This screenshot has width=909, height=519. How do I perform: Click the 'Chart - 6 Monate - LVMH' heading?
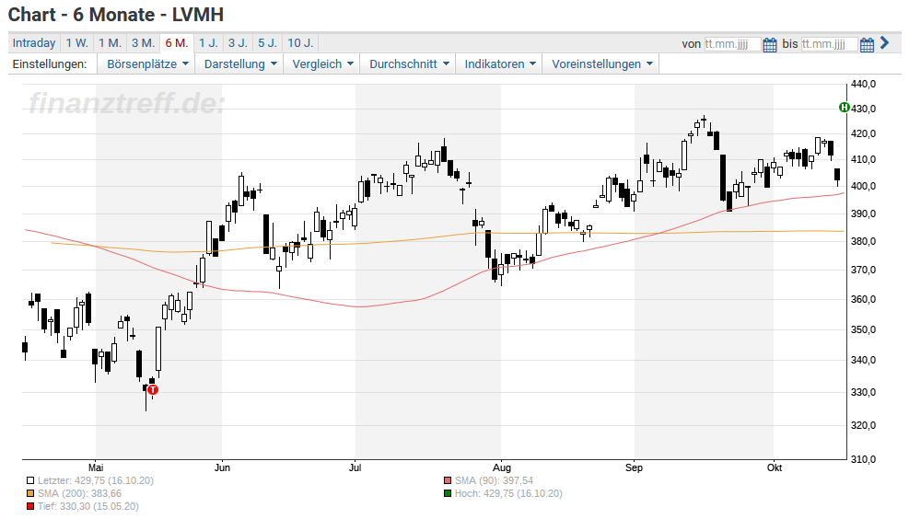tap(116, 15)
